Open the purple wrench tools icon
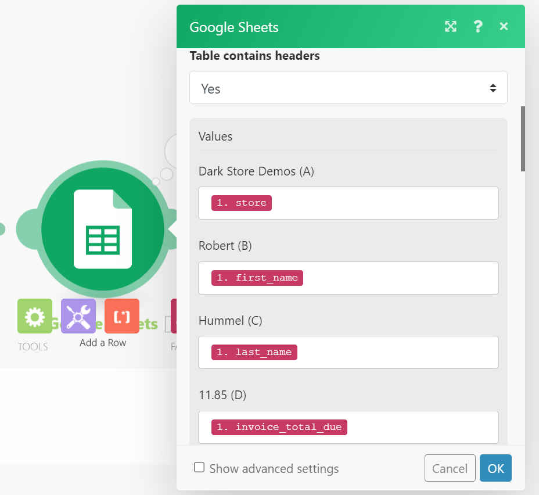 click(78, 316)
